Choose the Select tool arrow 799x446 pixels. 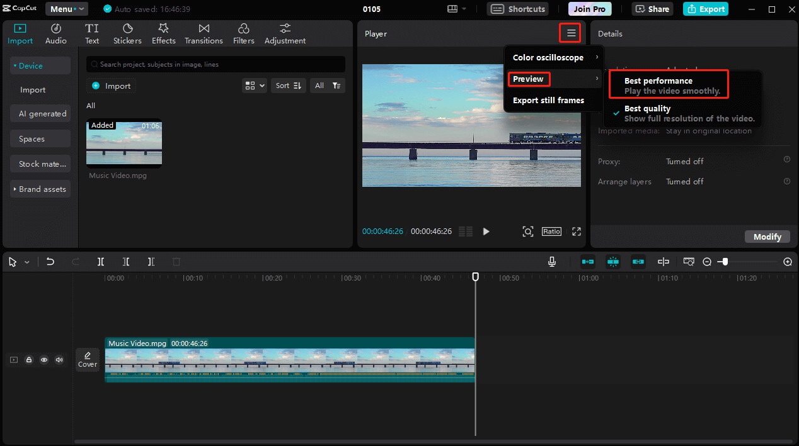tap(13, 262)
